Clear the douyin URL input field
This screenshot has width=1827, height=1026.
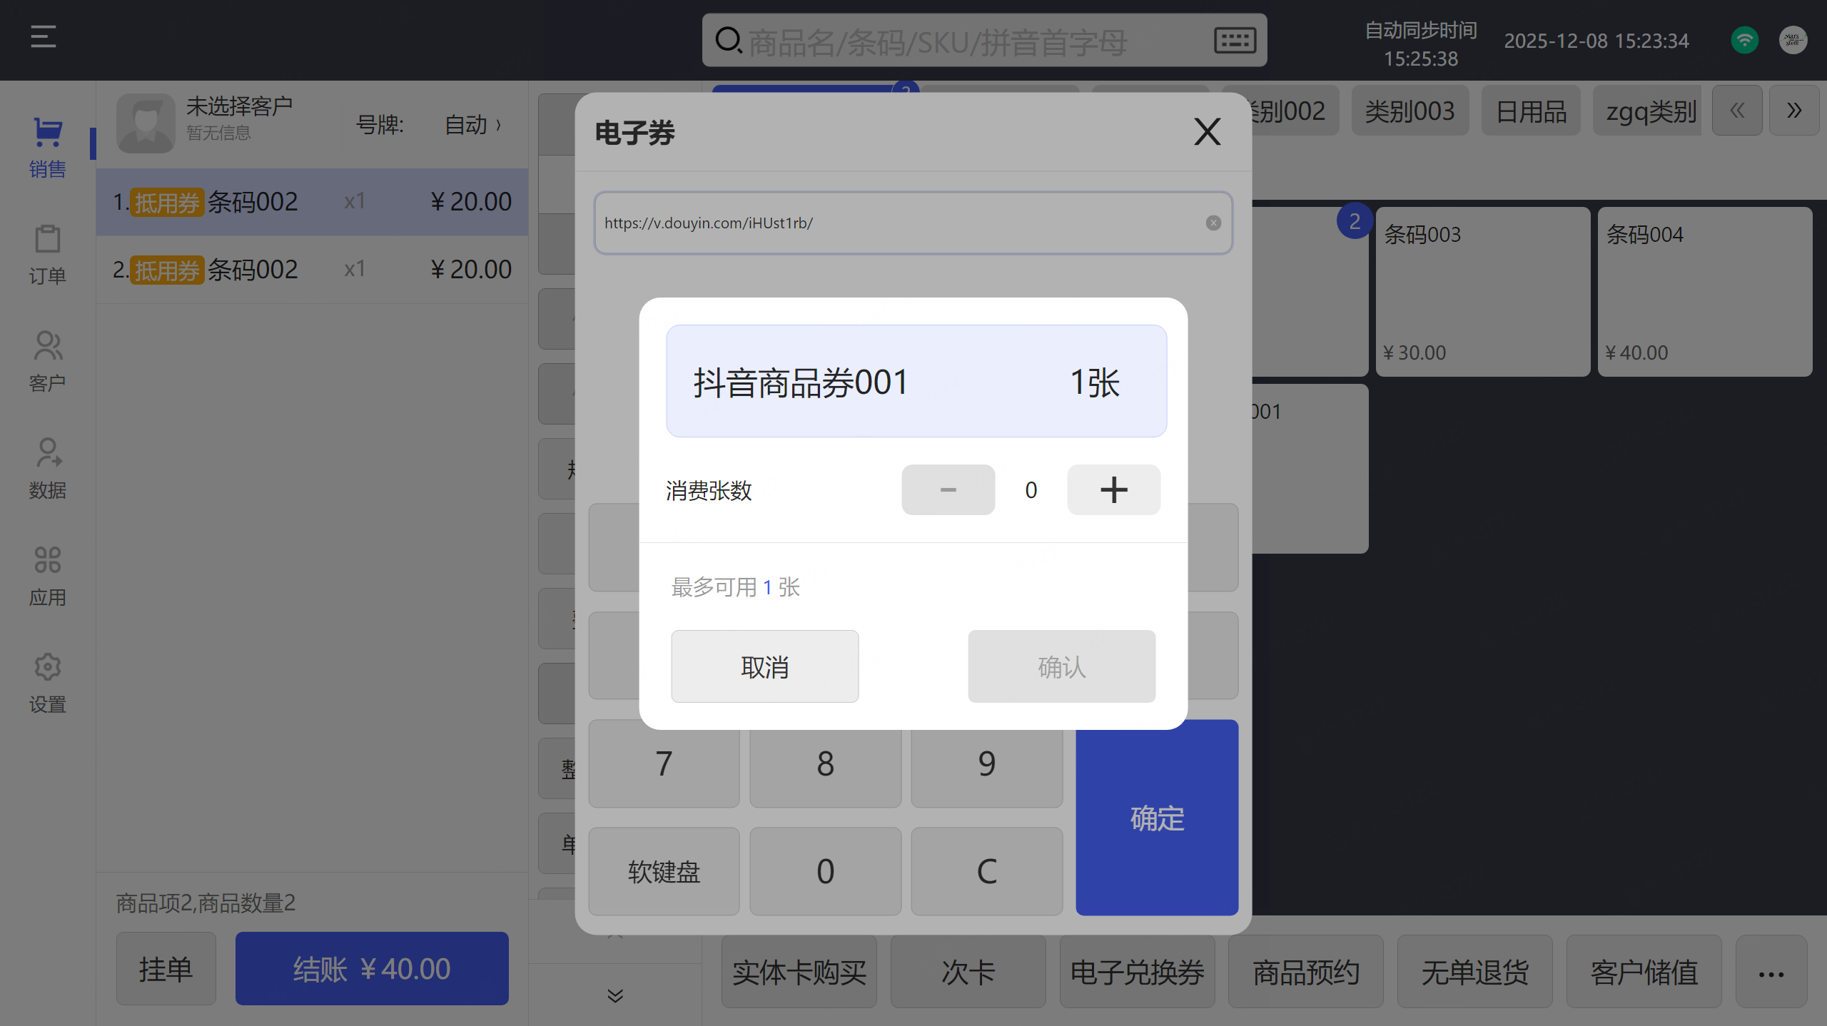(1213, 223)
